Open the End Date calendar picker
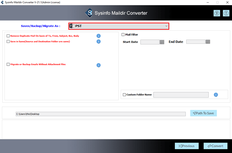 coord(208,42)
